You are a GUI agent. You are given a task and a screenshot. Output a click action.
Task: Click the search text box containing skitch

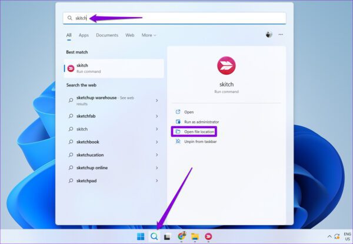point(175,18)
